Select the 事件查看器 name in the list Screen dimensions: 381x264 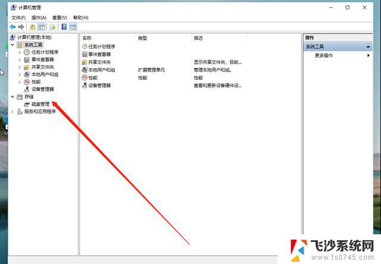pos(99,54)
